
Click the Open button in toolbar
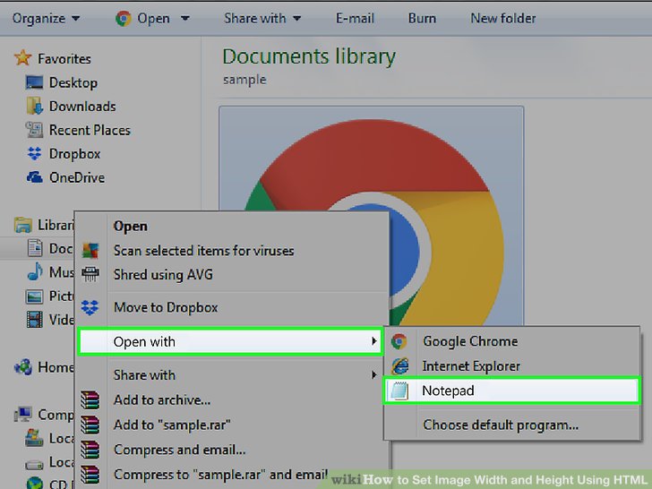pyautogui.click(x=153, y=18)
